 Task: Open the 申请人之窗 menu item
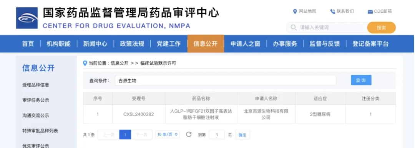tap(245, 44)
